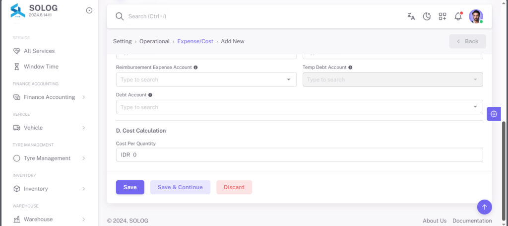Open notifications bell icon
508x226 pixels.
click(458, 16)
